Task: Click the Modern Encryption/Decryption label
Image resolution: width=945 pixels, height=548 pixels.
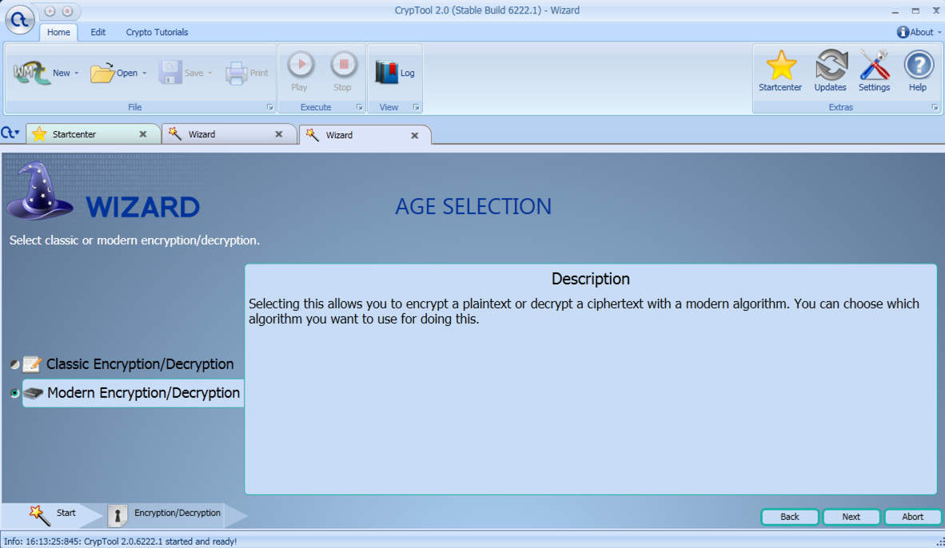Action: pos(143,393)
